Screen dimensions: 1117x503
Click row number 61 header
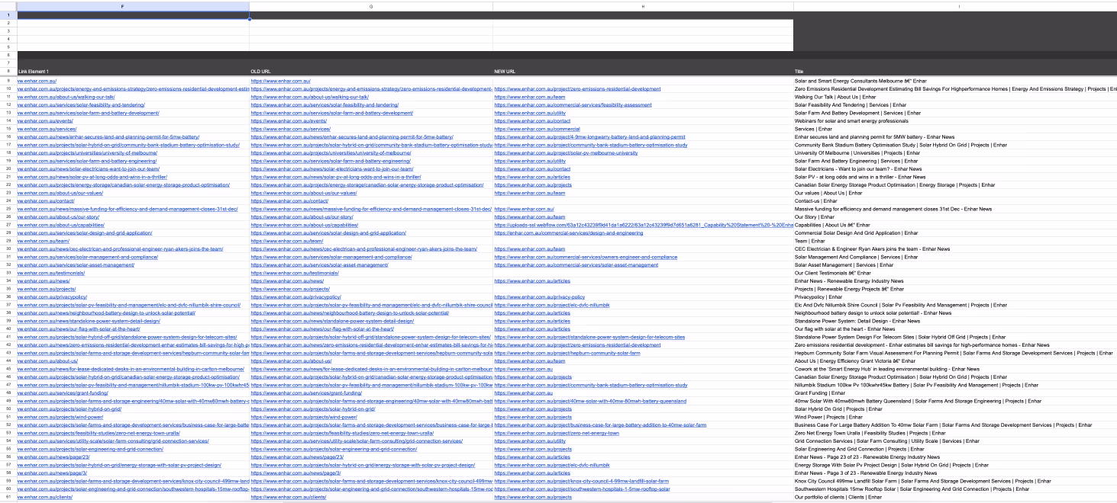[8, 497]
